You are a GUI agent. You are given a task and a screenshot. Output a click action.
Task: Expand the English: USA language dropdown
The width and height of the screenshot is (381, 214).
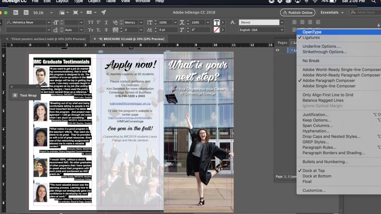tap(282, 30)
